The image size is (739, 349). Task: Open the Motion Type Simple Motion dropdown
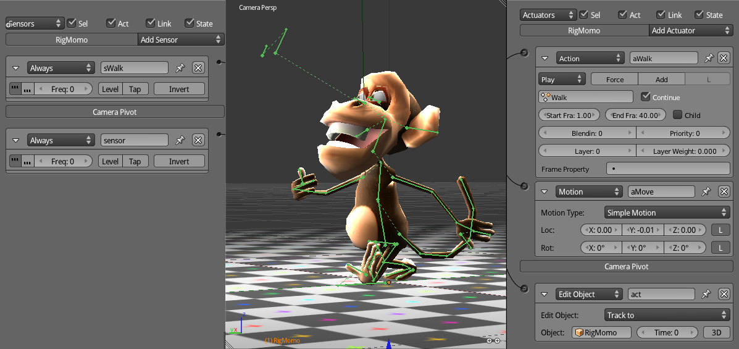tap(666, 212)
